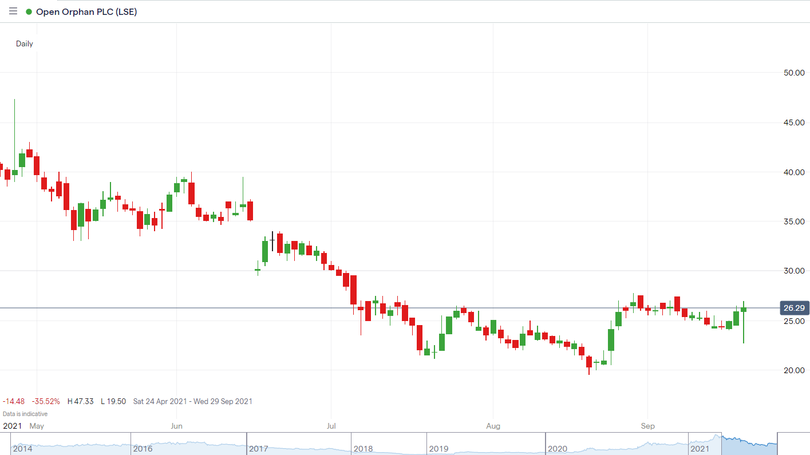This screenshot has width=810, height=455.
Task: Click the Data is indicative notice
Action: coord(25,414)
